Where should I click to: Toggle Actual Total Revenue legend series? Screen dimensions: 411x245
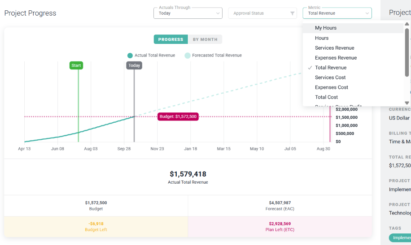click(x=151, y=56)
